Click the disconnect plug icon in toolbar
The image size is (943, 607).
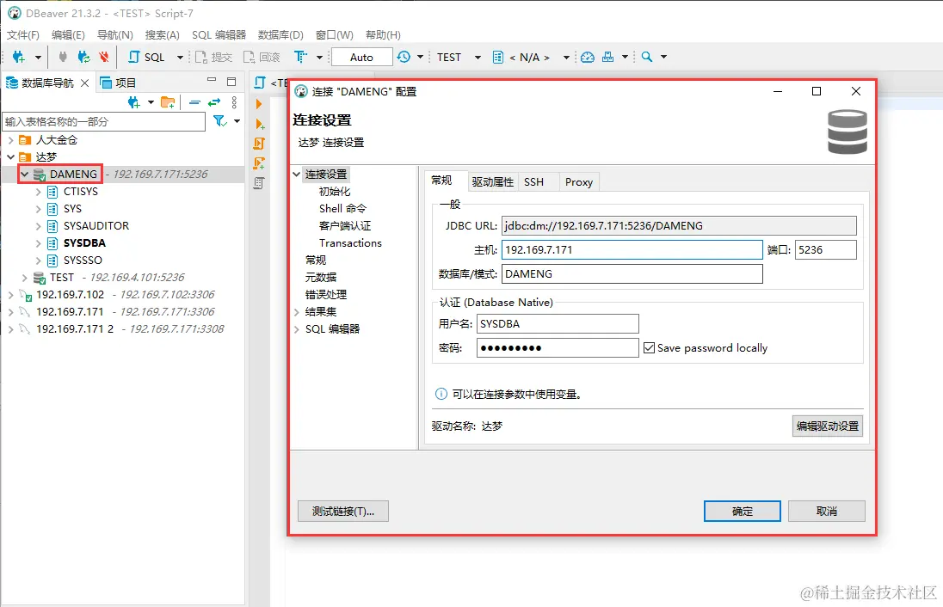click(63, 57)
